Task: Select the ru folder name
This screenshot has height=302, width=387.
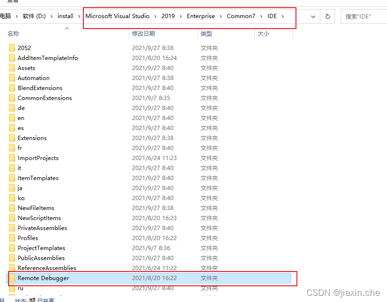Action: tap(20, 288)
